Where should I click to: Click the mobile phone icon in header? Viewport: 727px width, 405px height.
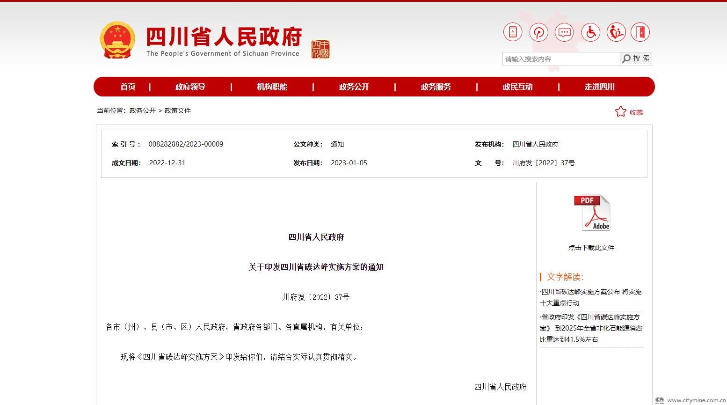click(x=513, y=32)
